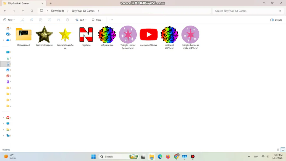Open the Sort dropdown
The width and height of the screenshot is (286, 161).
pyautogui.click(x=81, y=20)
